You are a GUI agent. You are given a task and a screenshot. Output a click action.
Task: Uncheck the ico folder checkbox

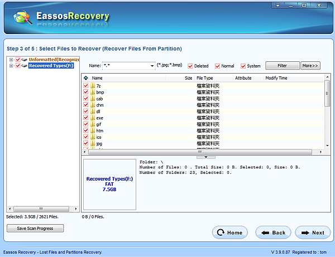pyautogui.click(x=85, y=137)
